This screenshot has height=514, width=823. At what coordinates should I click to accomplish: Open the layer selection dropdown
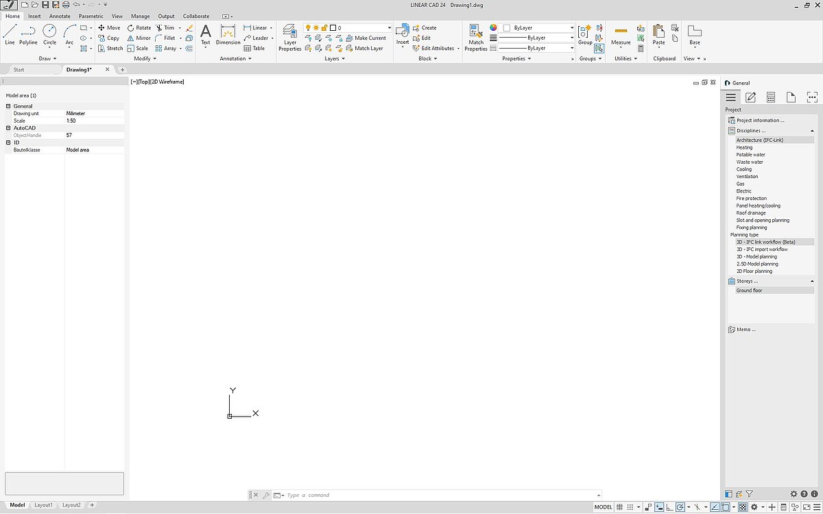click(x=389, y=28)
